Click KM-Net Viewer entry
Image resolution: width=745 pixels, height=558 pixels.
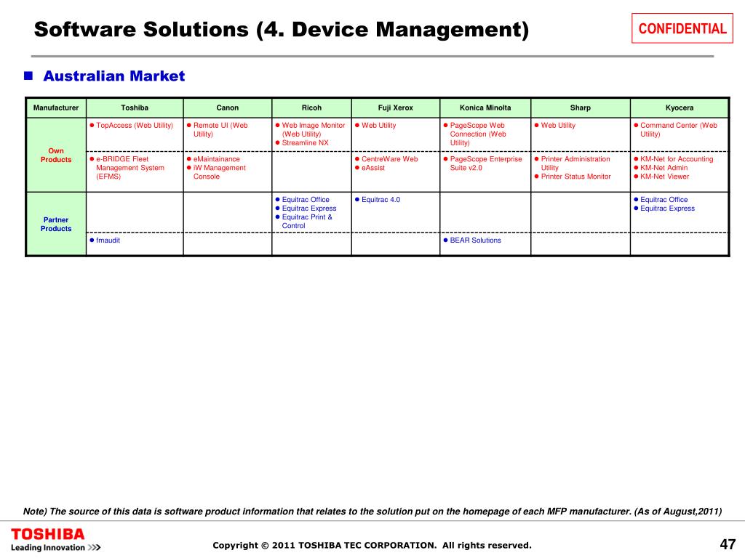[665, 177]
